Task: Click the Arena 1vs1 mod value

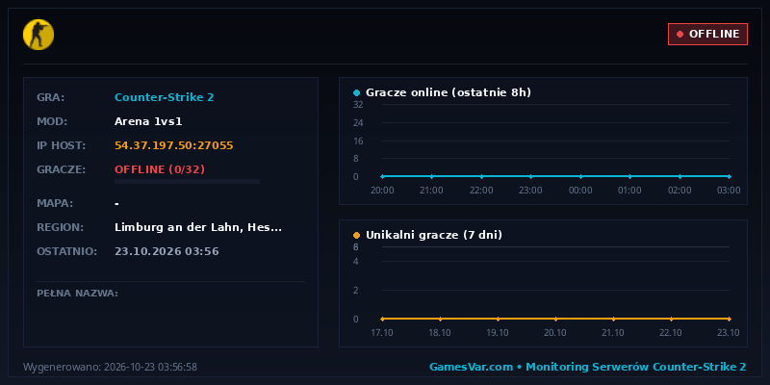Action: tap(148, 121)
